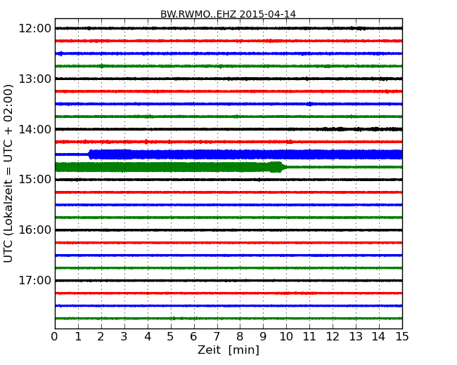Select minute tick label 11
Viewport: 457px width, 365px height.
[309, 336]
